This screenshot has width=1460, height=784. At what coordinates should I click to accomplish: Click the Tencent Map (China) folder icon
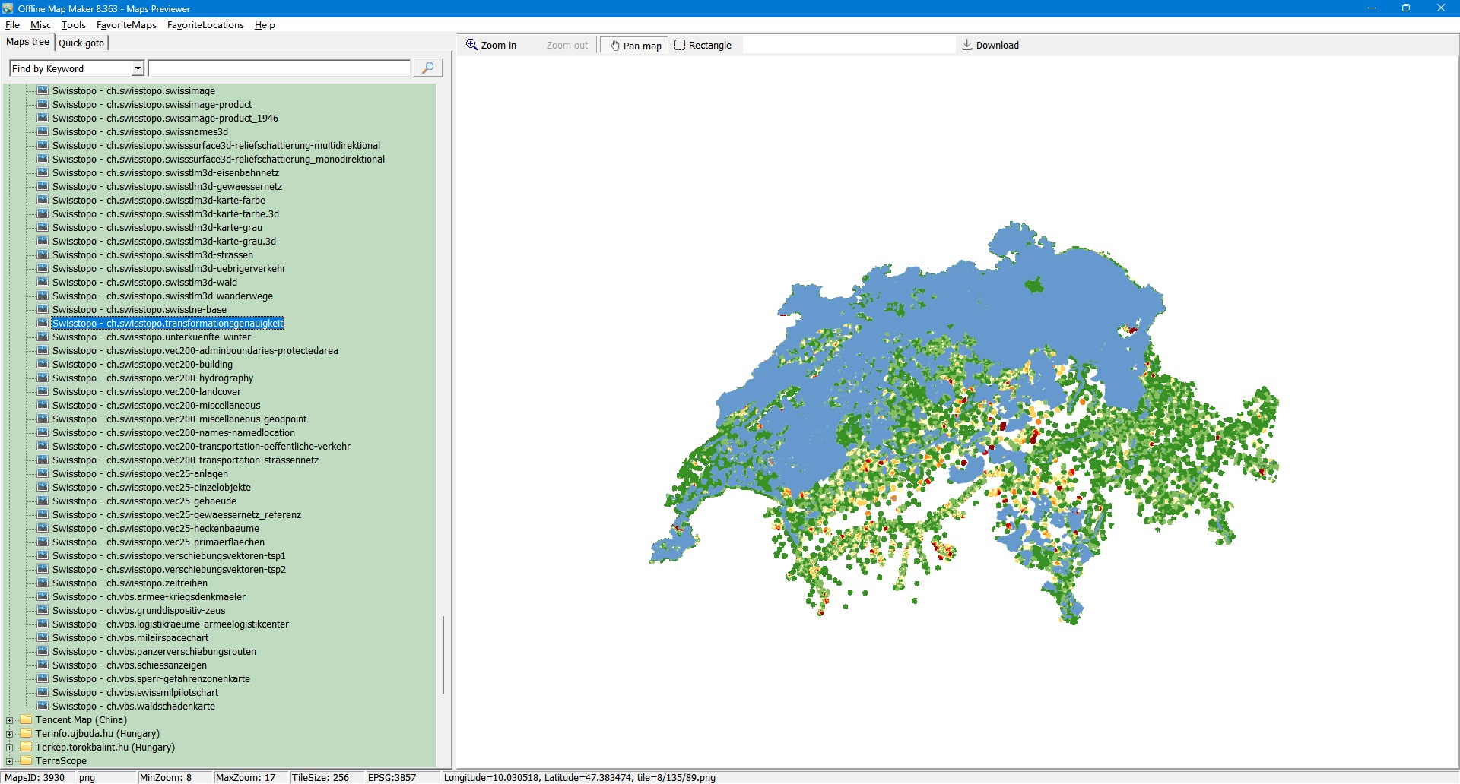27,719
